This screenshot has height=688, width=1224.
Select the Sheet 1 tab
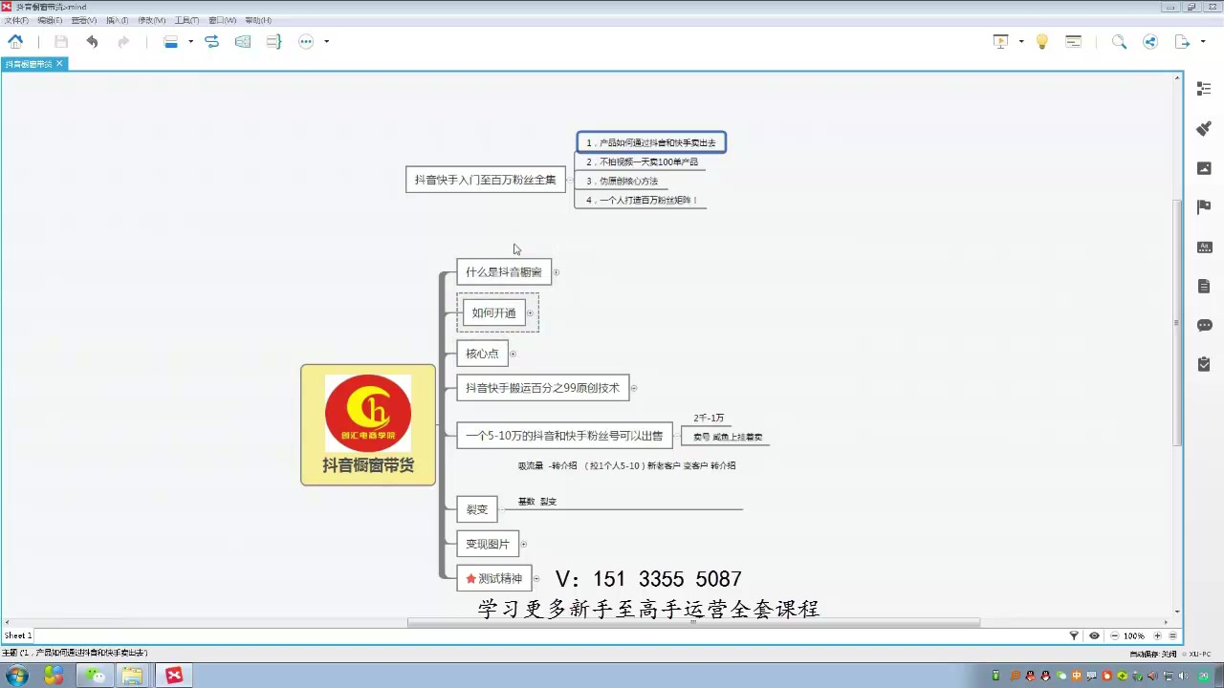[x=18, y=635]
